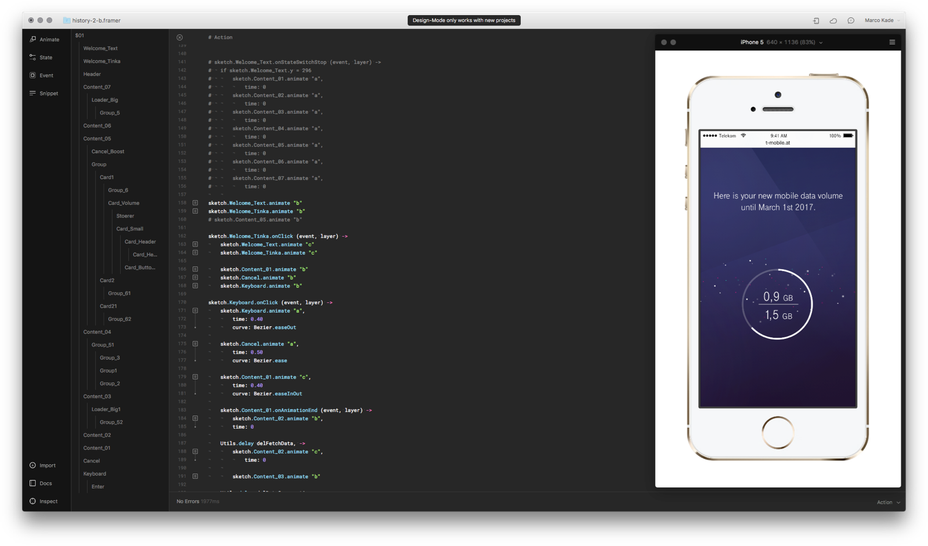The image size is (928, 546).
Task: Open the Snippet menu
Action: pos(44,93)
